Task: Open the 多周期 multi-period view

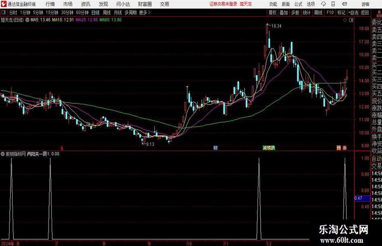Action: point(131,13)
